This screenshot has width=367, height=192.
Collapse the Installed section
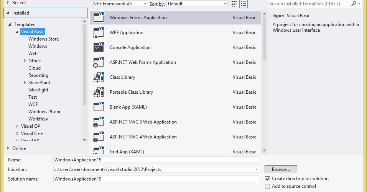tap(8, 13)
